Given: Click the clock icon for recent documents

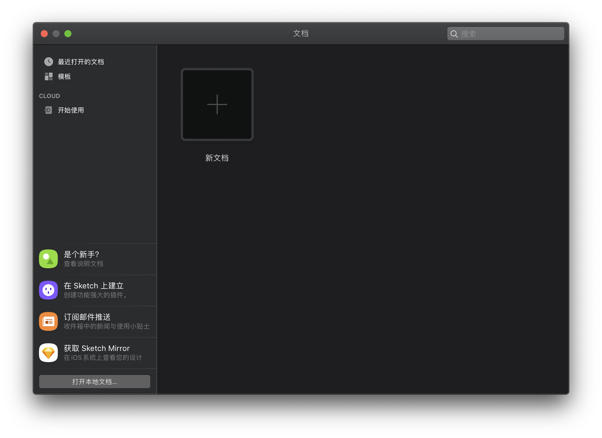Looking at the screenshot, I should point(49,62).
